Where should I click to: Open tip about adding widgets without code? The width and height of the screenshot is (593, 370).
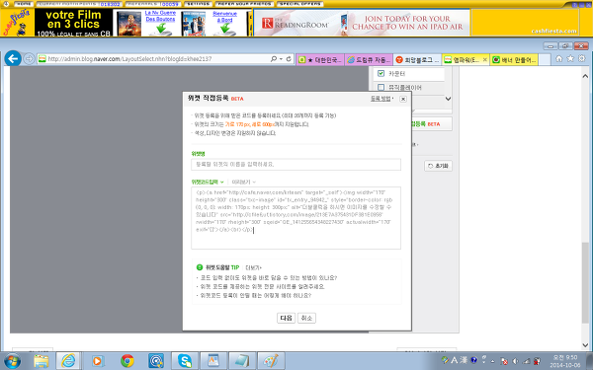pos(268,278)
